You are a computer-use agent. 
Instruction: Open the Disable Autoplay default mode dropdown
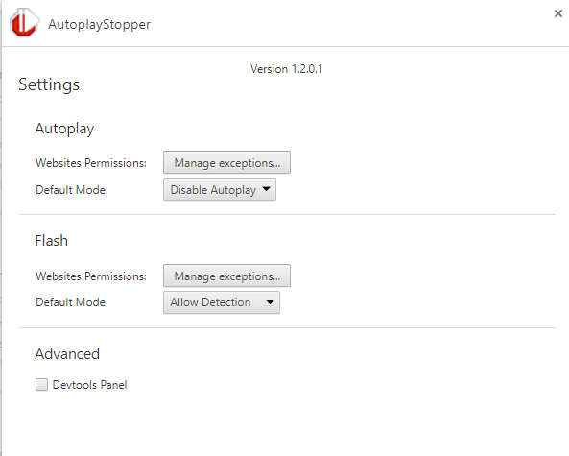click(220, 189)
